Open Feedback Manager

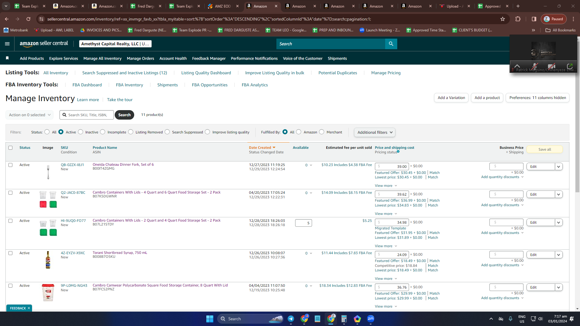pos(209,58)
